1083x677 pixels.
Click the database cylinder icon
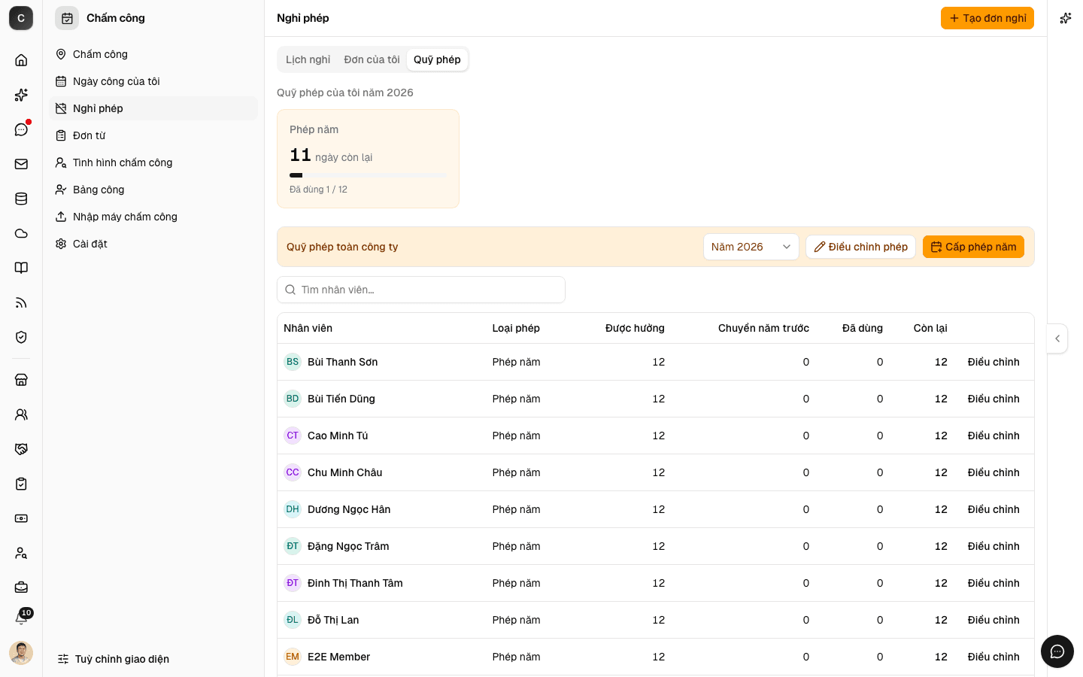21,199
